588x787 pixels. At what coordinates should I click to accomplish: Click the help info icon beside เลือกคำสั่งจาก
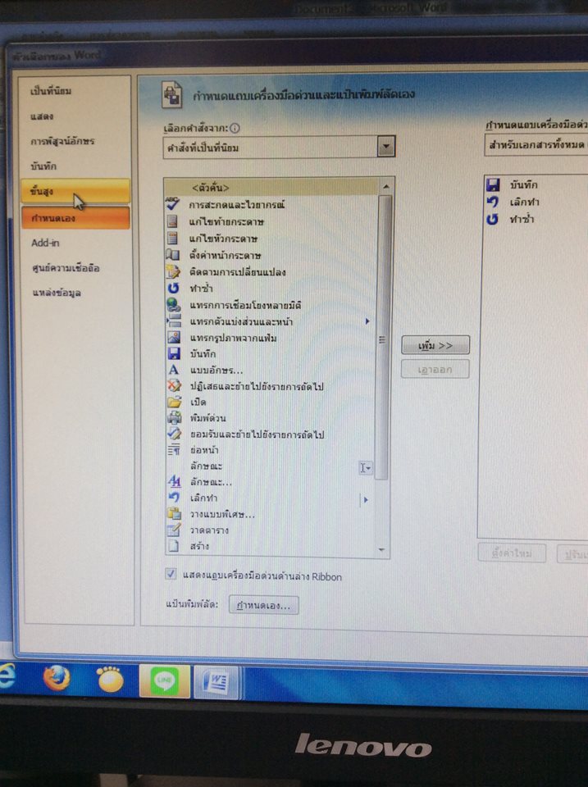point(235,128)
